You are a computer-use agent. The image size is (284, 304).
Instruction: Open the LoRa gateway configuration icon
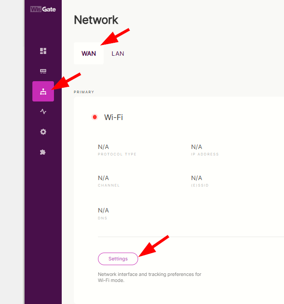43,71
